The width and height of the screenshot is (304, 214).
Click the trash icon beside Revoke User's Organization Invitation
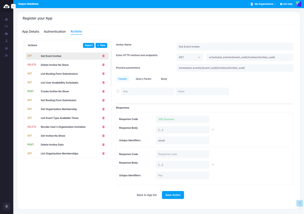[x=103, y=127]
